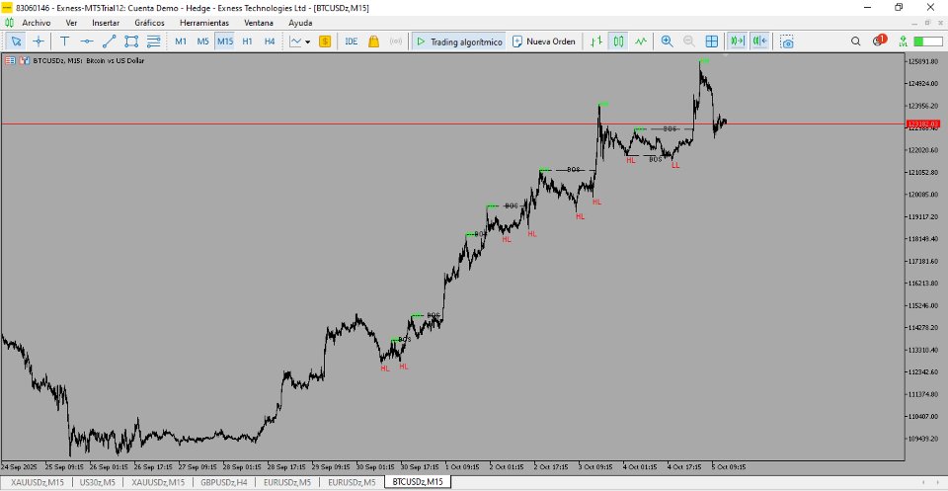
Task: Click the green connection status bar
Action: (x=927, y=41)
